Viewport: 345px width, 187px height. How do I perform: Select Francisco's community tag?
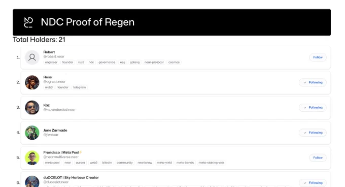coord(124,163)
